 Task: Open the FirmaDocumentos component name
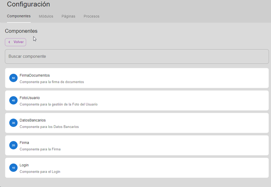[35, 75]
